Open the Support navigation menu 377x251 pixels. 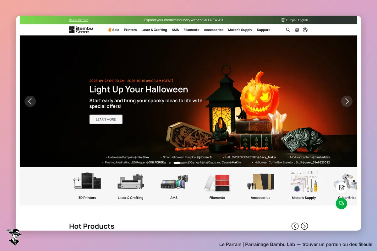tap(263, 30)
